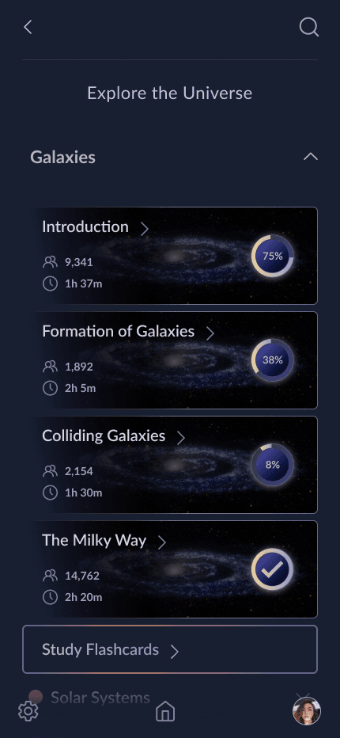Click the learners icon beside 9,341
Image resolution: width=340 pixels, height=738 pixels.
[x=50, y=262]
